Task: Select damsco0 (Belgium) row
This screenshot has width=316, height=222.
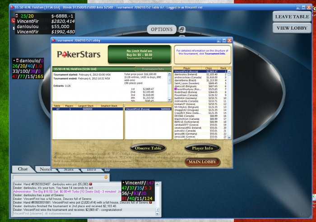Action: [200, 86]
